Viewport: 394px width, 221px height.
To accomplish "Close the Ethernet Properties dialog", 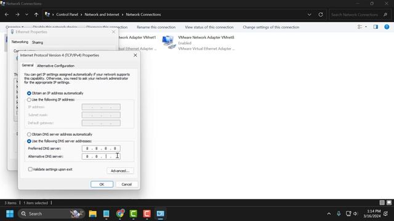I will [113, 32].
